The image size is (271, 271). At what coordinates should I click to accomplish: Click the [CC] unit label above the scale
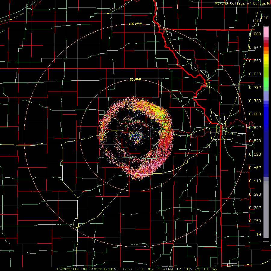coord(257,21)
